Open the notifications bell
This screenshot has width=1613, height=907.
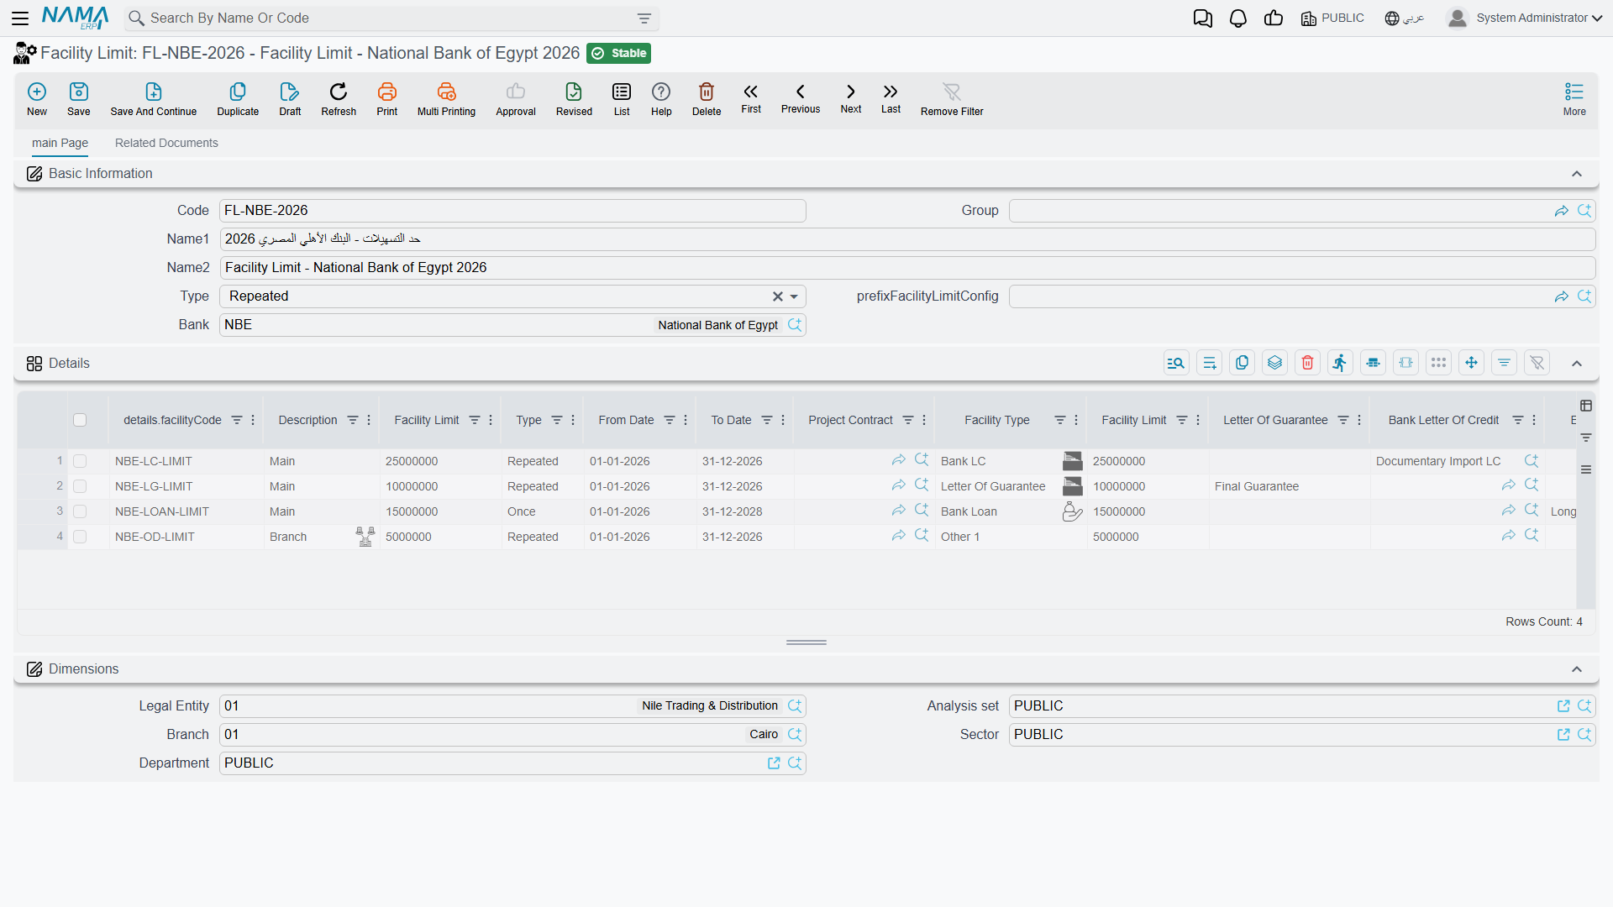(x=1238, y=18)
